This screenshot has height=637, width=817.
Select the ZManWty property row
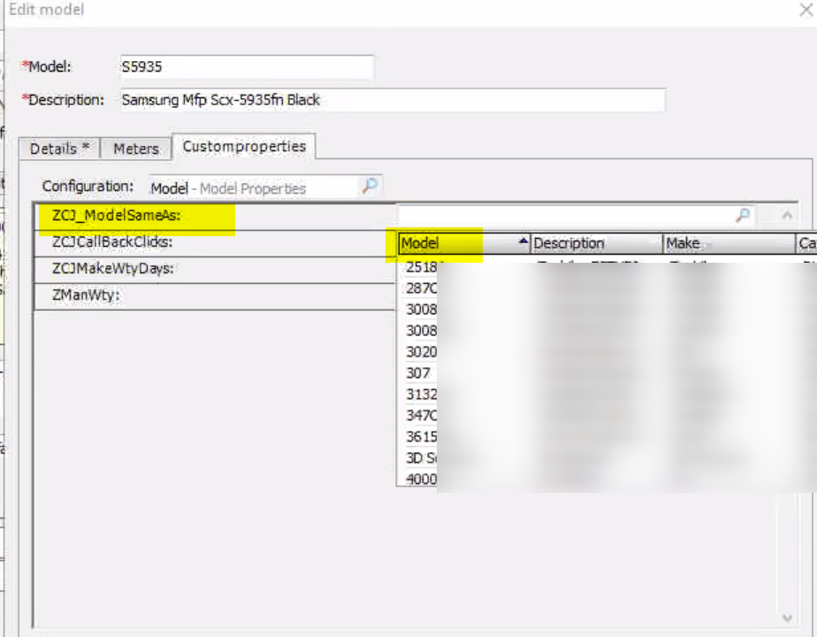click(x=215, y=296)
